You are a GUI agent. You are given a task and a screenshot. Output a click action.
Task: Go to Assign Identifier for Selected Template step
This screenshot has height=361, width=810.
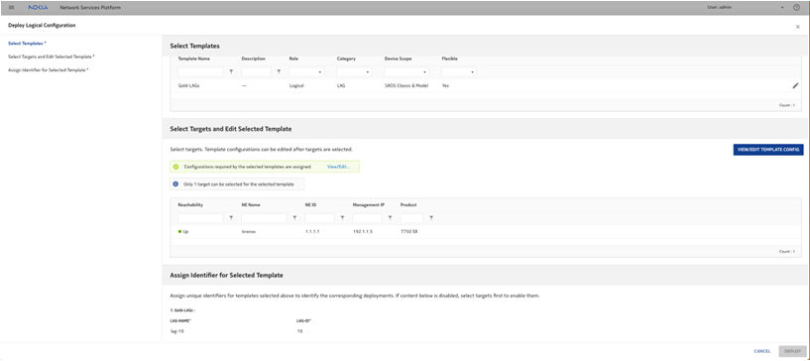(x=48, y=69)
